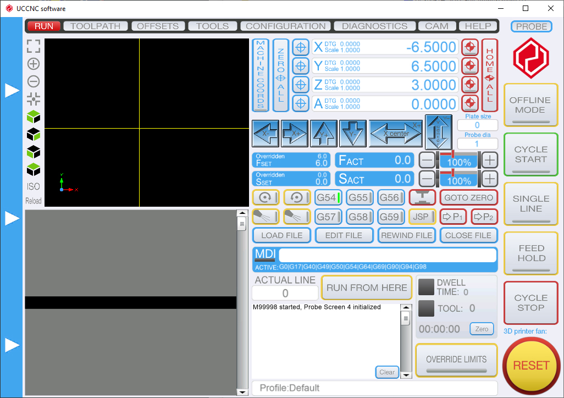Home the X axis
Image resolution: width=564 pixels, height=398 pixels.
click(x=470, y=47)
